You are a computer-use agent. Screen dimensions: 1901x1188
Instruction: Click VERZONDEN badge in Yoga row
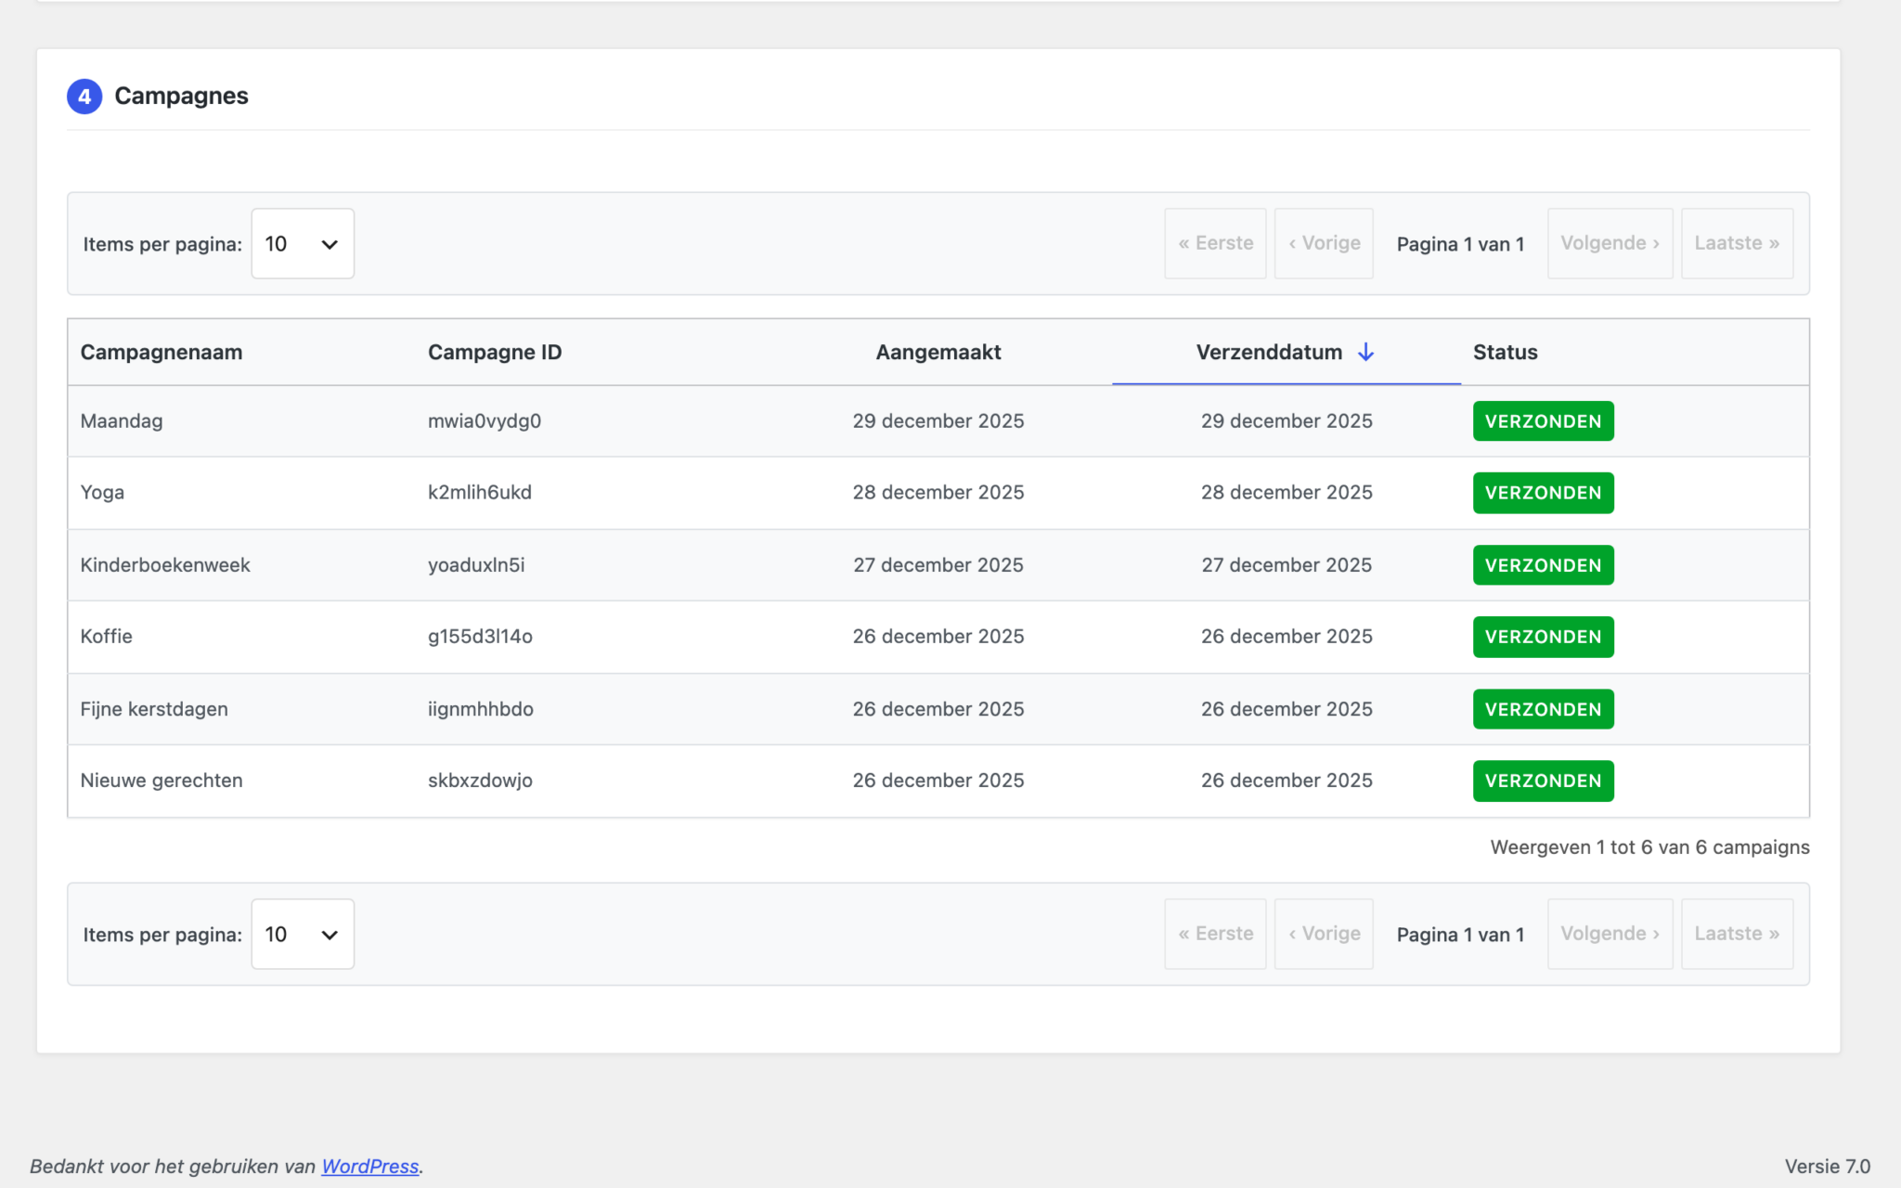tap(1543, 492)
